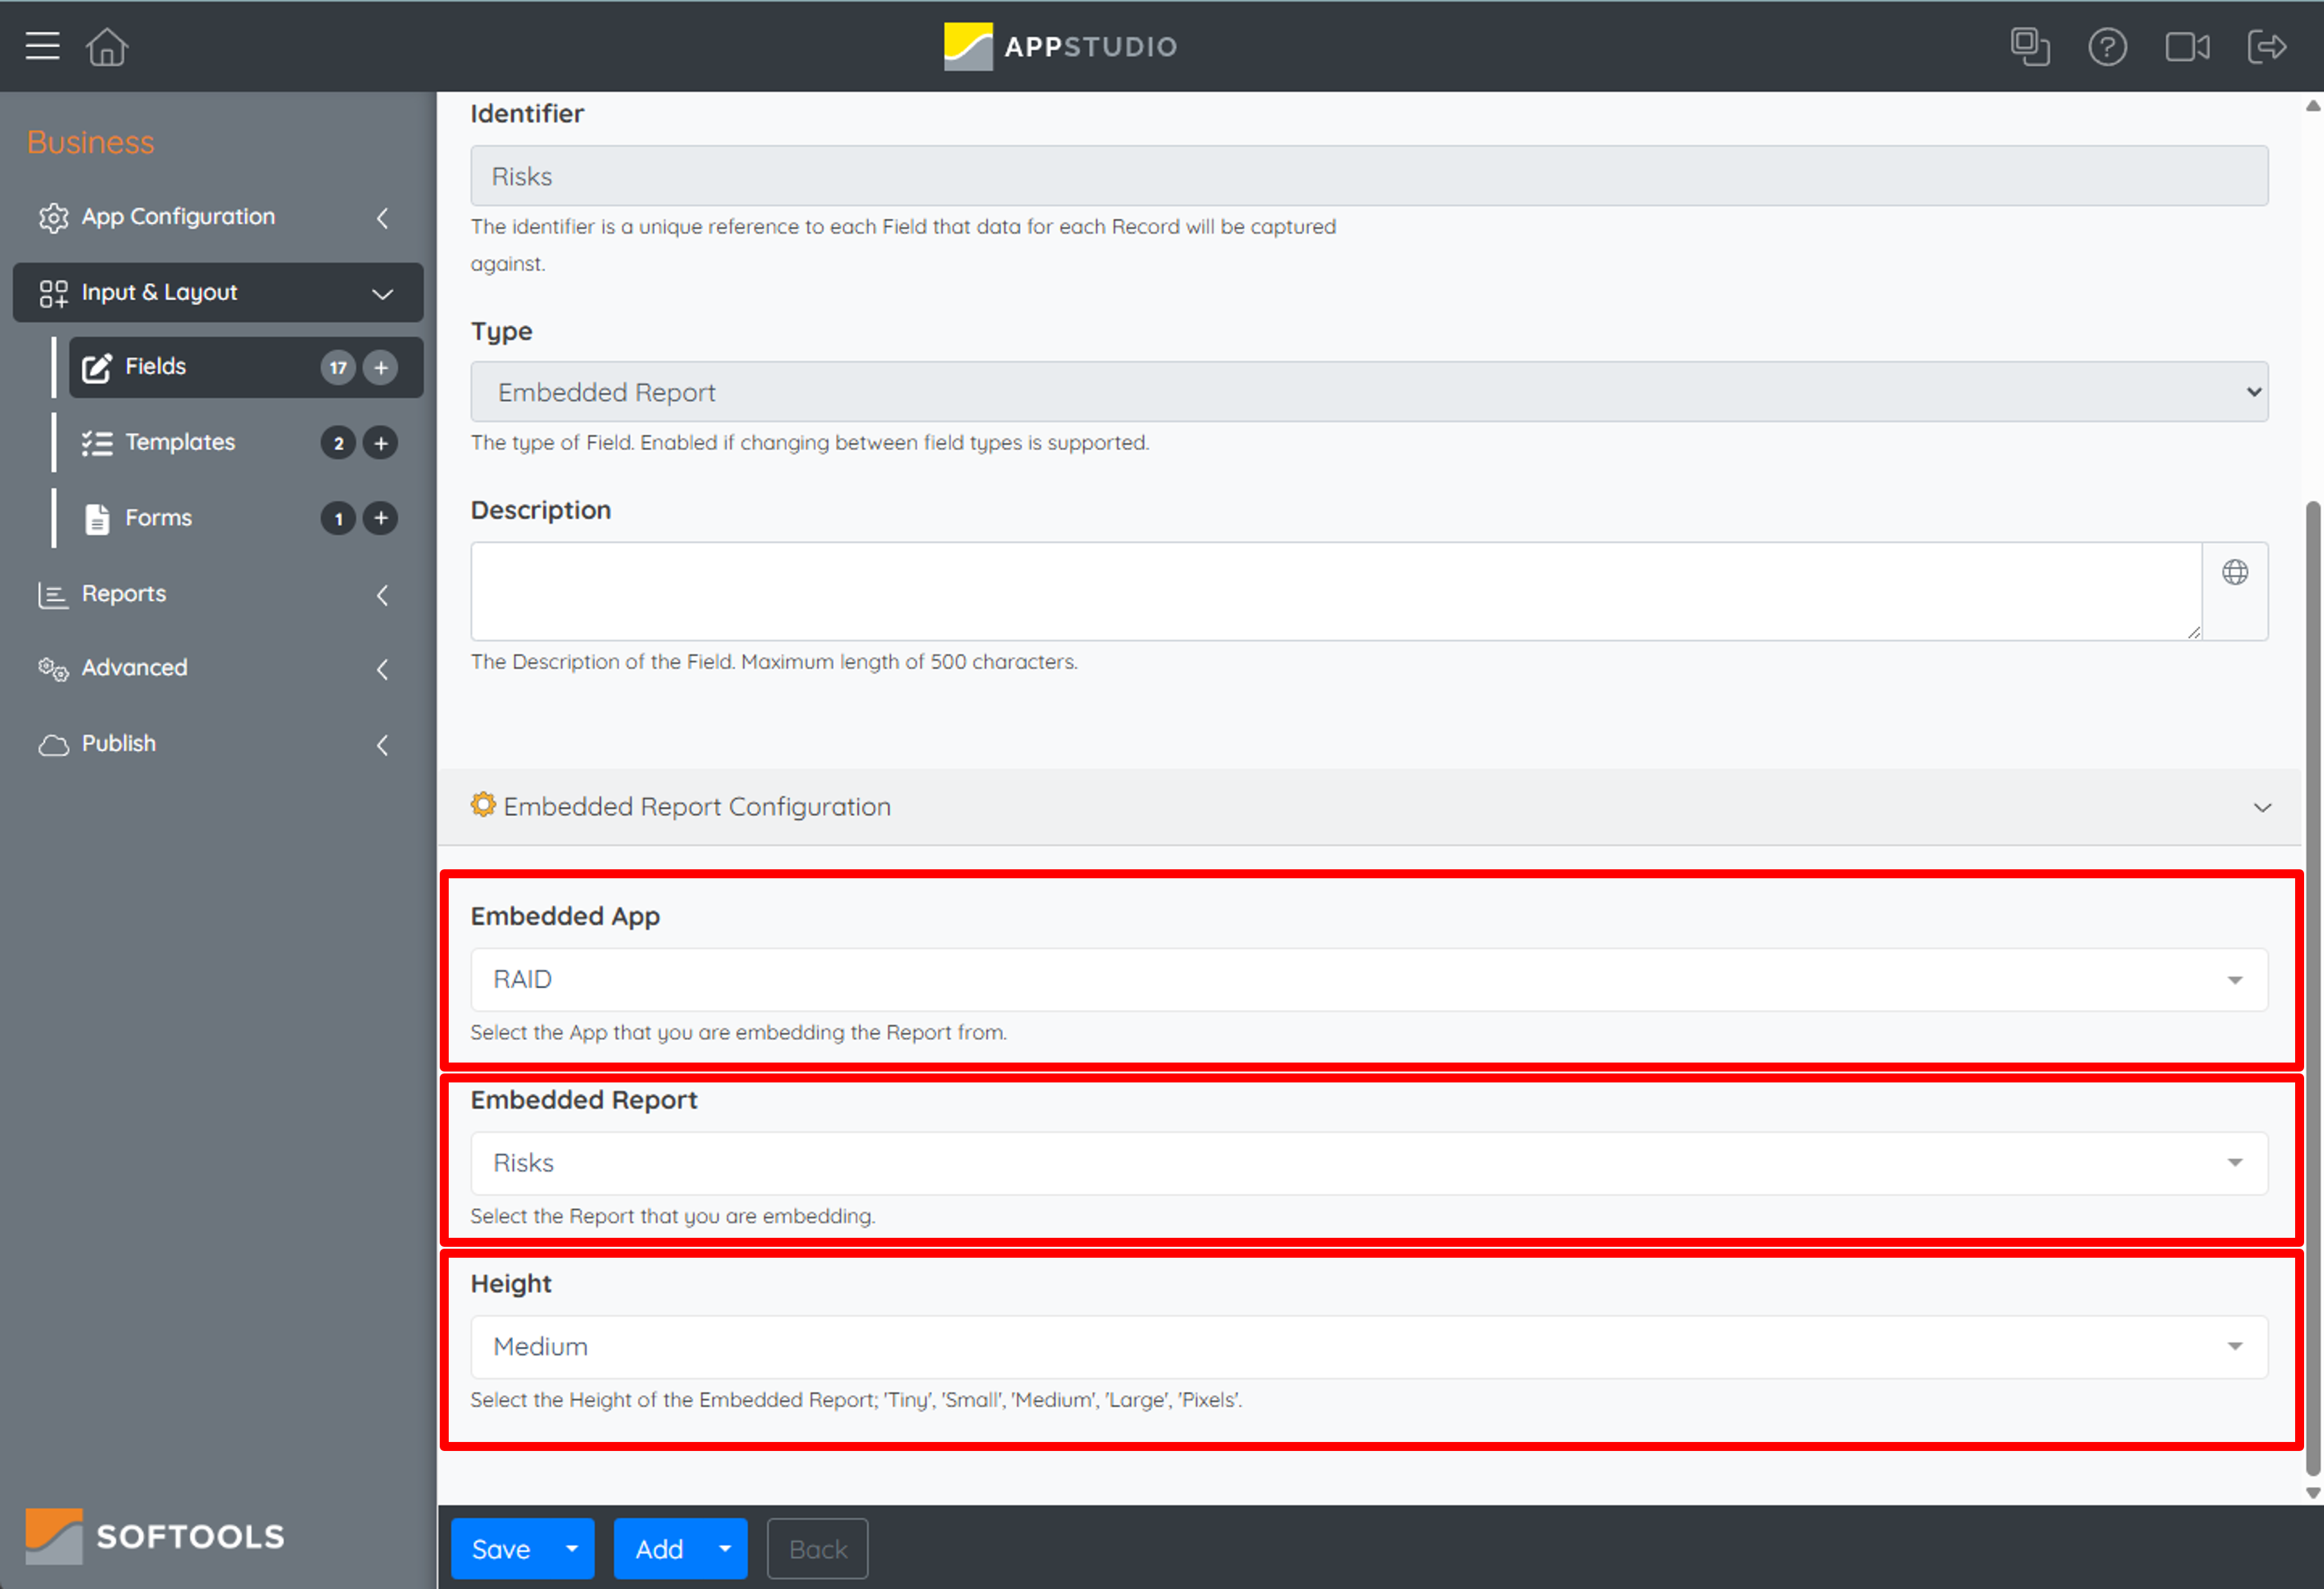Click the logout exit icon
The image size is (2324, 1589).
[2266, 46]
